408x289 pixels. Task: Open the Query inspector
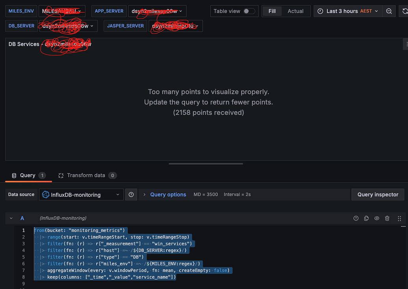pos(377,194)
